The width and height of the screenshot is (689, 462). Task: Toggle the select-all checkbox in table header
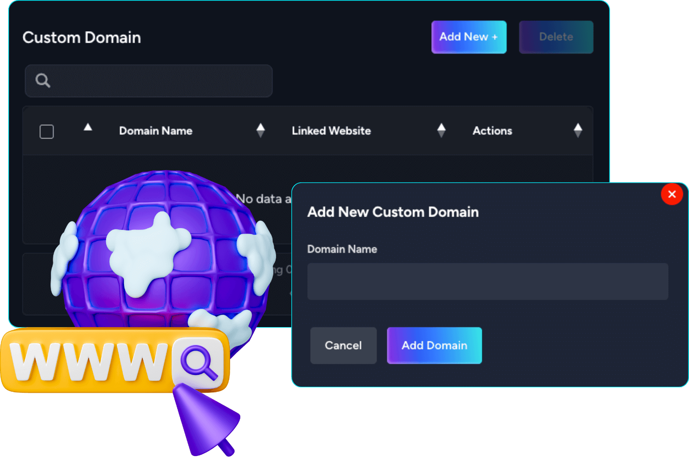(46, 132)
